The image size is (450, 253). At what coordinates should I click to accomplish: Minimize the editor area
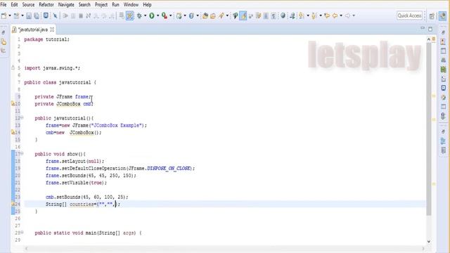423,28
